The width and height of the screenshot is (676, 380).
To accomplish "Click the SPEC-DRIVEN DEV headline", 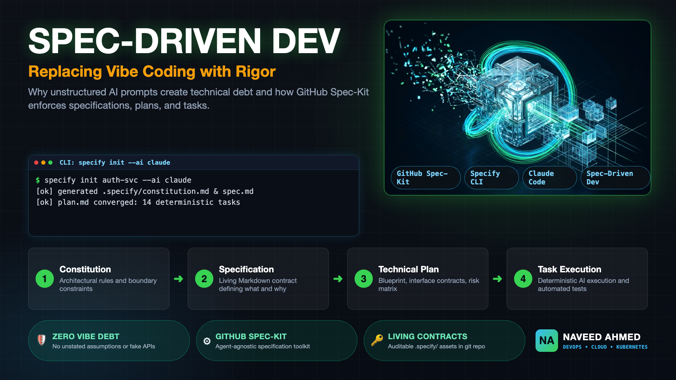I will click(184, 41).
